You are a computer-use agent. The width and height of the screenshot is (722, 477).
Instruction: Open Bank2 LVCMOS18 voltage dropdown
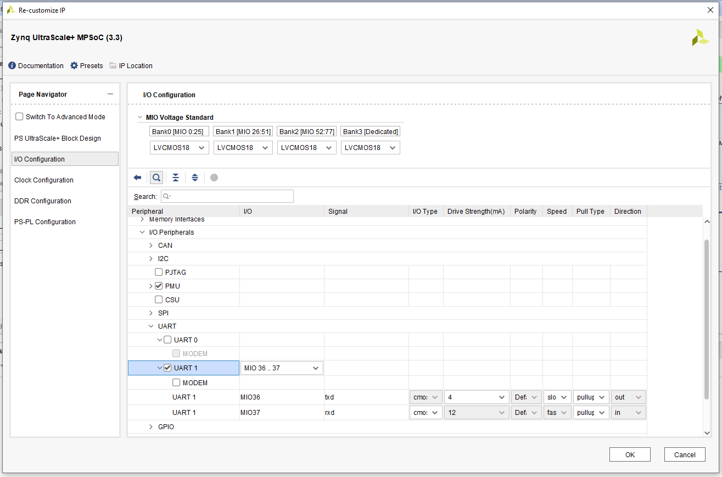tap(307, 148)
